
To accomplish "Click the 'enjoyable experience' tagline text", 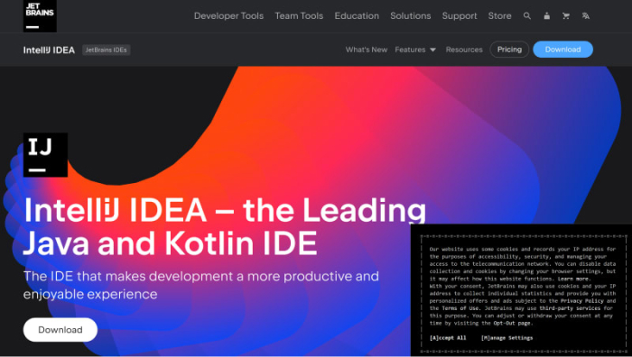I will tap(90, 294).
